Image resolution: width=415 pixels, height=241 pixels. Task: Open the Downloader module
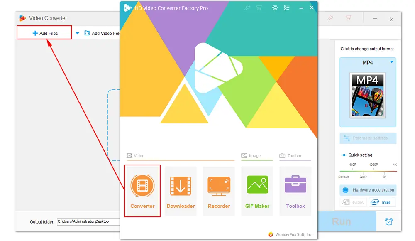[x=181, y=191]
